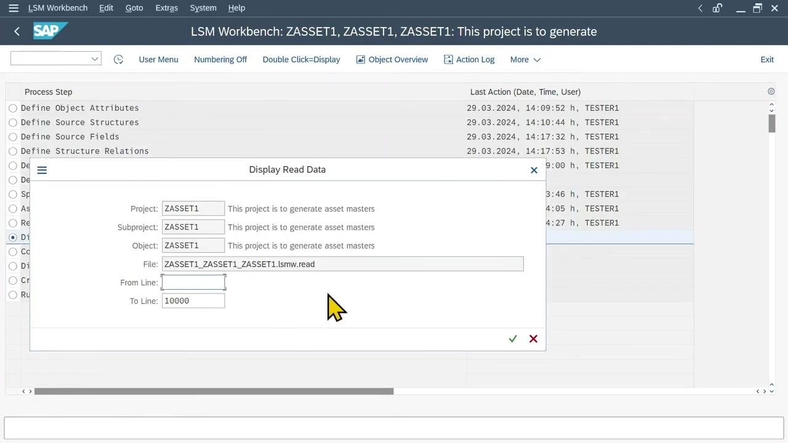Screen dimensions: 788x443
Task: Close the Display Read Data dialog
Action: pyautogui.click(x=534, y=170)
